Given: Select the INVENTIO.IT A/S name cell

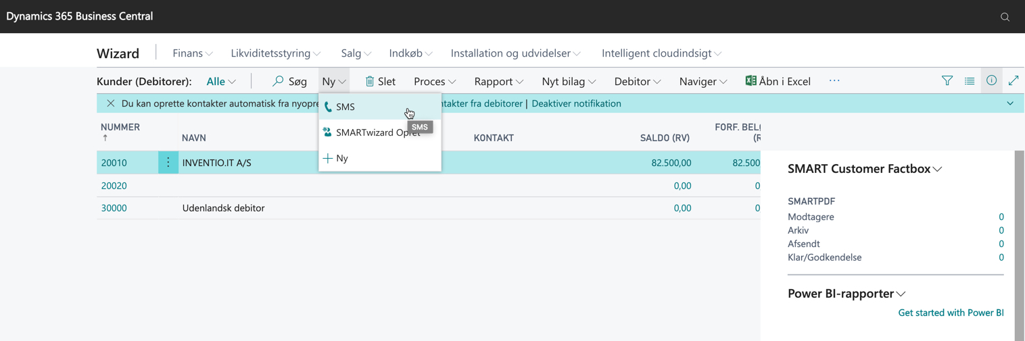Looking at the screenshot, I should pyautogui.click(x=217, y=163).
